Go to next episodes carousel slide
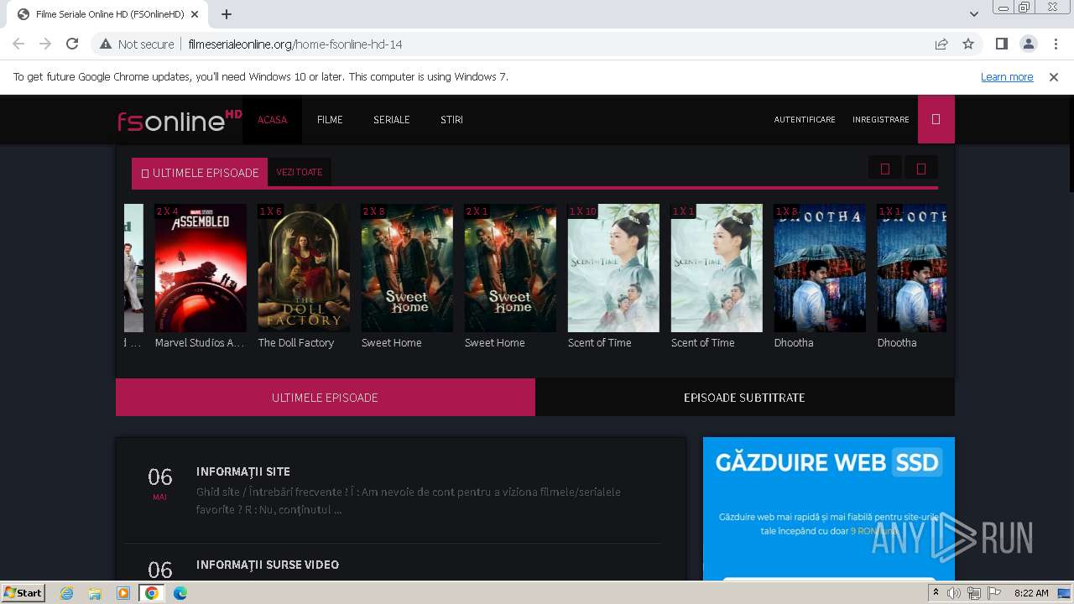1074x604 pixels. pos(921,169)
